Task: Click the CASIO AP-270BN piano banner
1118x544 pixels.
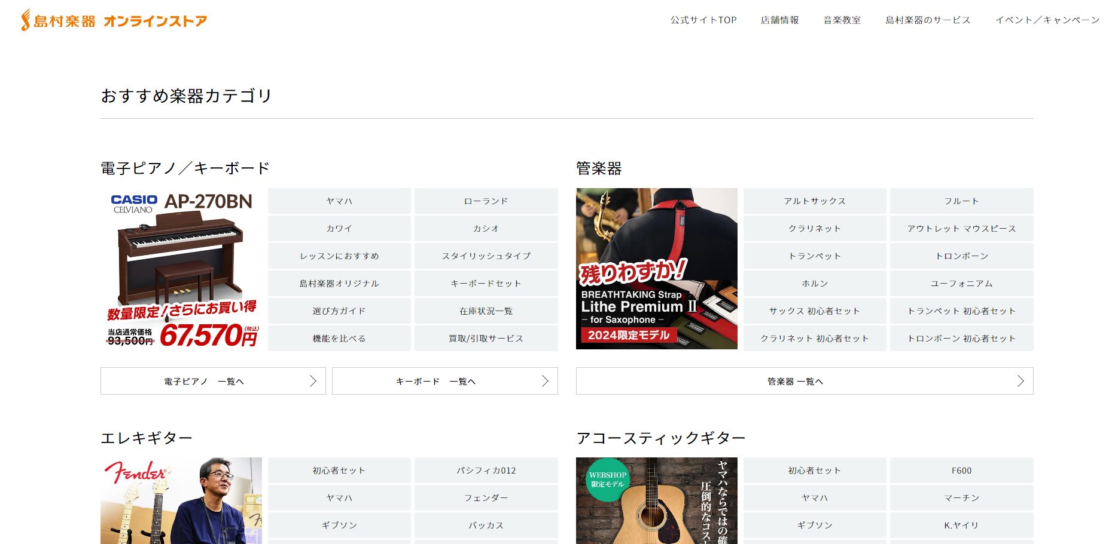Action: pos(181,269)
